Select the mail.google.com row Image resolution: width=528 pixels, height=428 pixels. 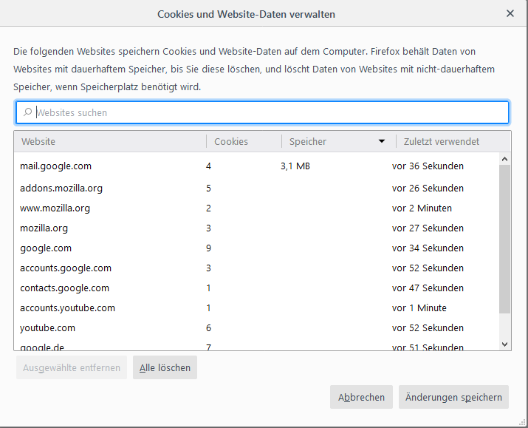[x=55, y=166]
